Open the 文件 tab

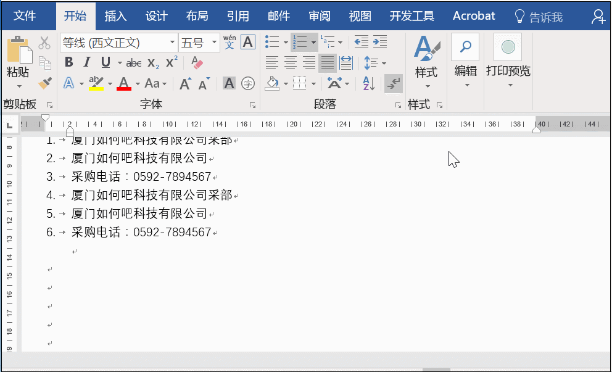25,17
